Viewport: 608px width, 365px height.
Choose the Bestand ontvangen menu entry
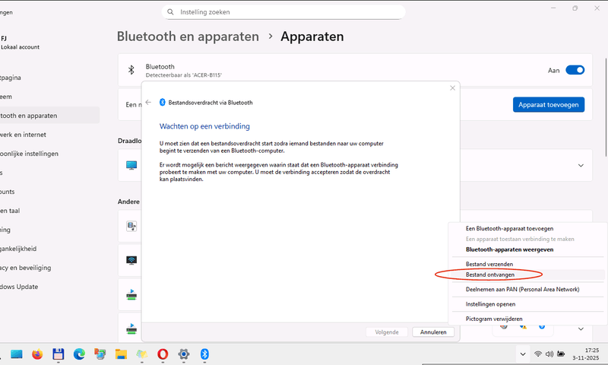tap(489, 275)
